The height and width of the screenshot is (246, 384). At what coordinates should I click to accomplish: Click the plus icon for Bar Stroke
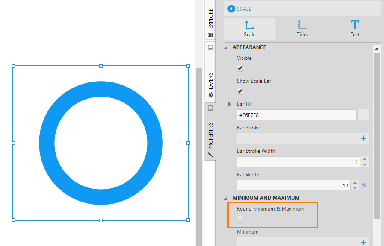364,138
